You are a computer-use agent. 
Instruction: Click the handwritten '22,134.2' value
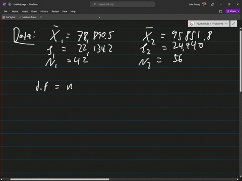pos(95,49)
